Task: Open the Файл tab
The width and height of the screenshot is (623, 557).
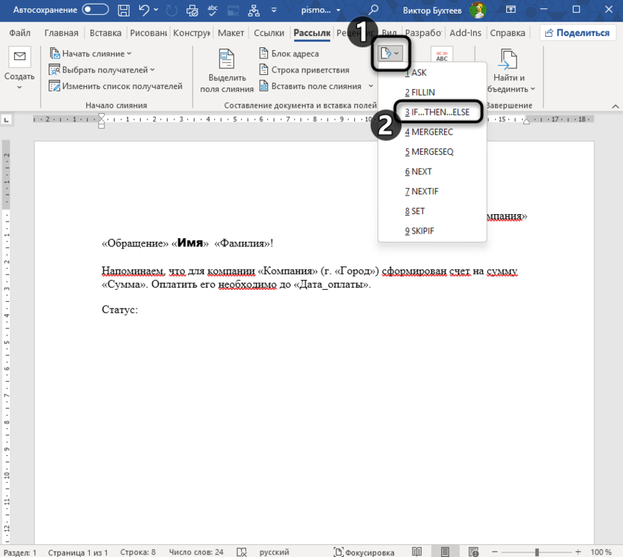Action: click(19, 33)
